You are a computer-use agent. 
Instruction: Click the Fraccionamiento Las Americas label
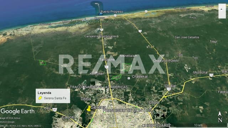click(x=99, y=87)
